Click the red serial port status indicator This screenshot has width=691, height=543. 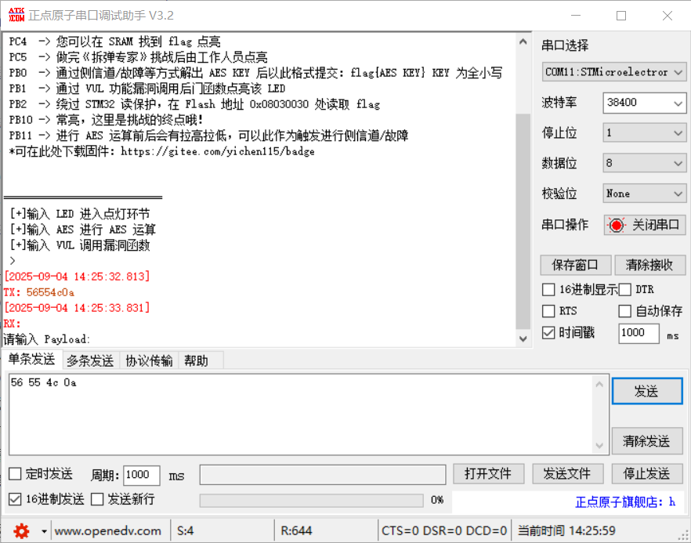[616, 225]
